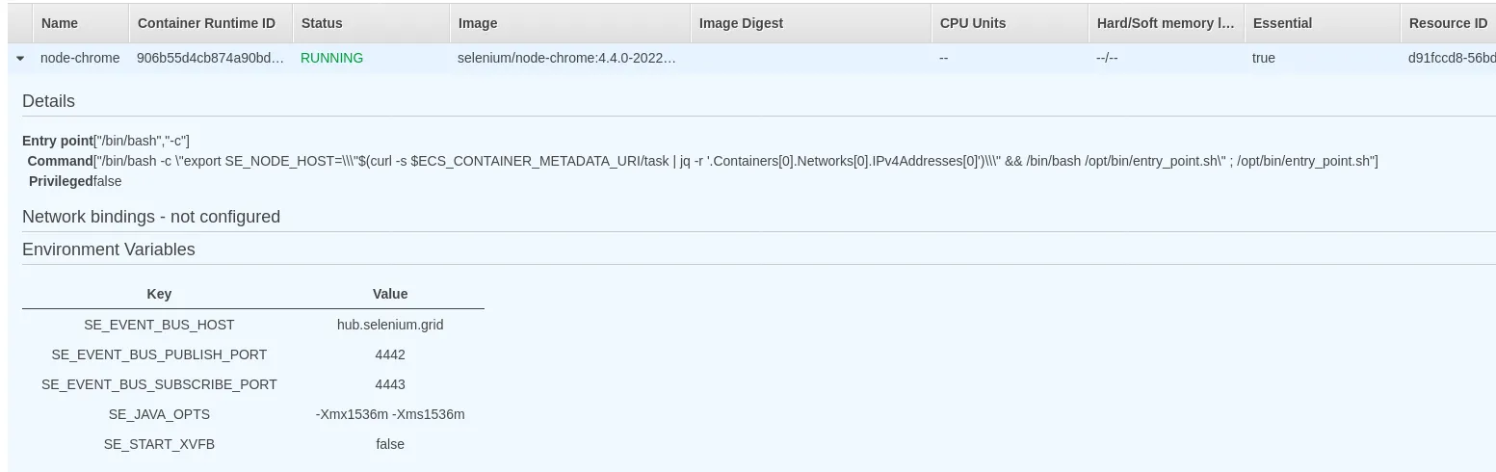Click the Hard/Soft memory limits column header
This screenshot has width=1496, height=472.
click(x=1166, y=23)
